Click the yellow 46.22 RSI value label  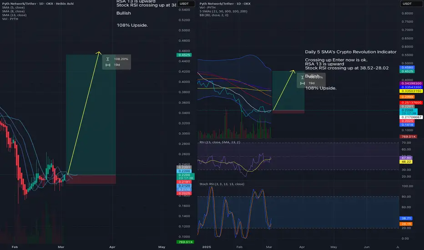pyautogui.click(x=406, y=162)
